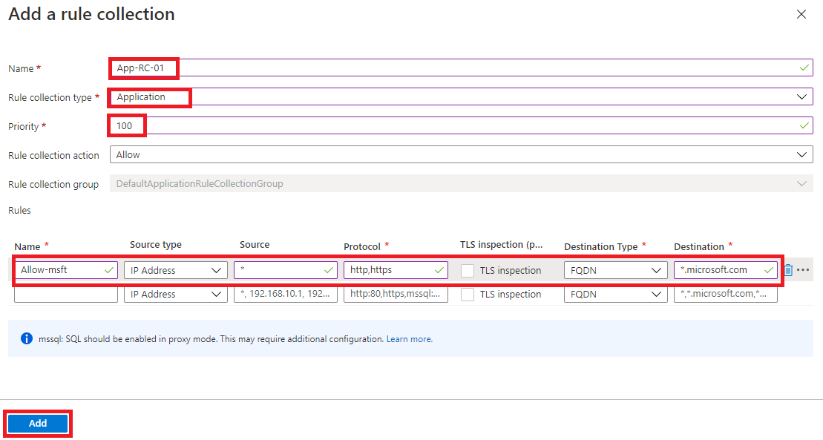
Task: Open the Rule collection type dropdown
Action: [801, 96]
